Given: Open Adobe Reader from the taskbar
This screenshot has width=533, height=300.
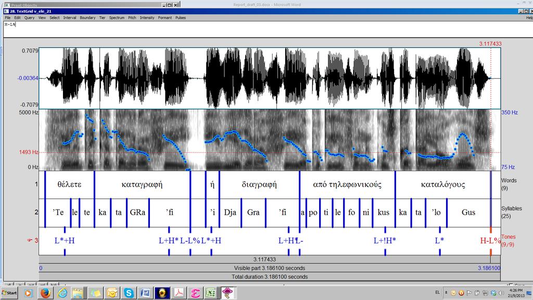Looking at the screenshot, I should (179, 293).
